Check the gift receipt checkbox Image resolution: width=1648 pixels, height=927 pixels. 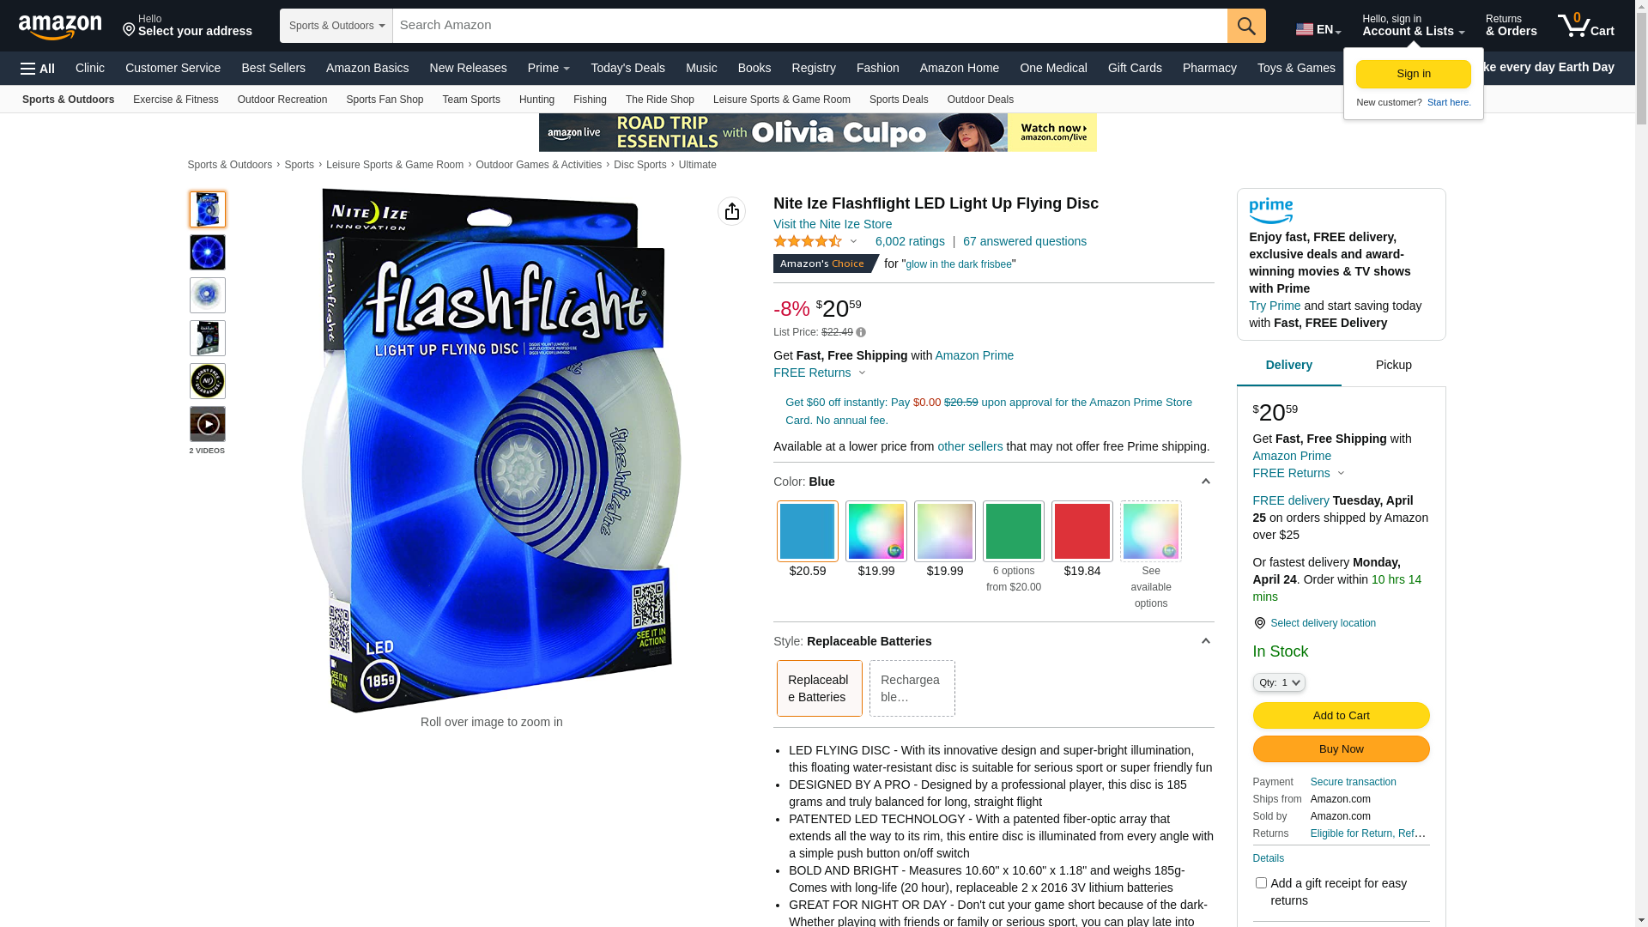point(1261,883)
